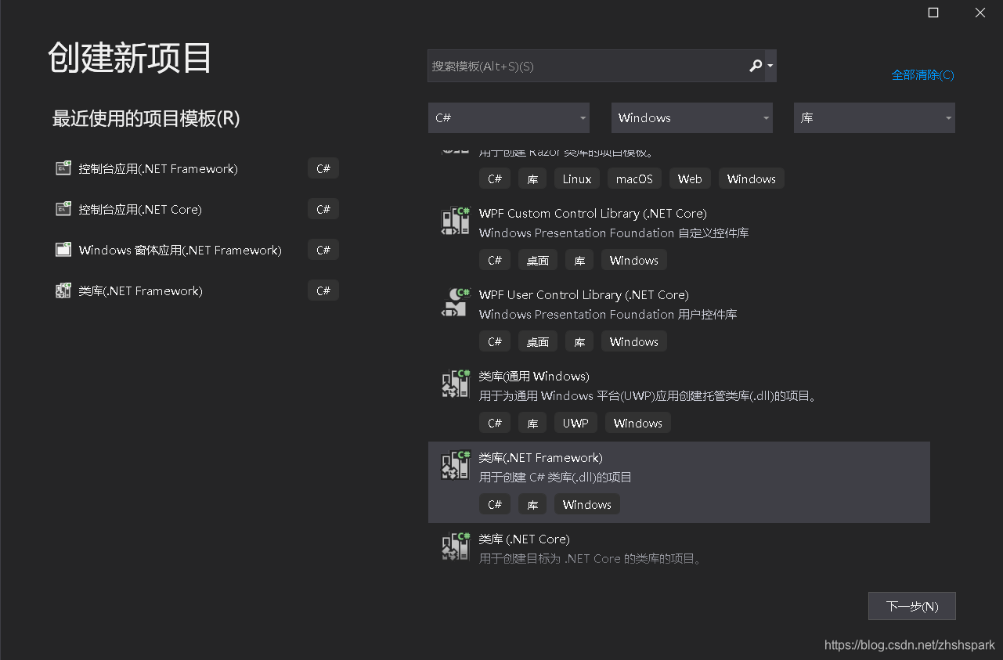Select WPF Custom Control Library (.NET Core) title
The width and height of the screenshot is (1003, 660).
coord(593,213)
